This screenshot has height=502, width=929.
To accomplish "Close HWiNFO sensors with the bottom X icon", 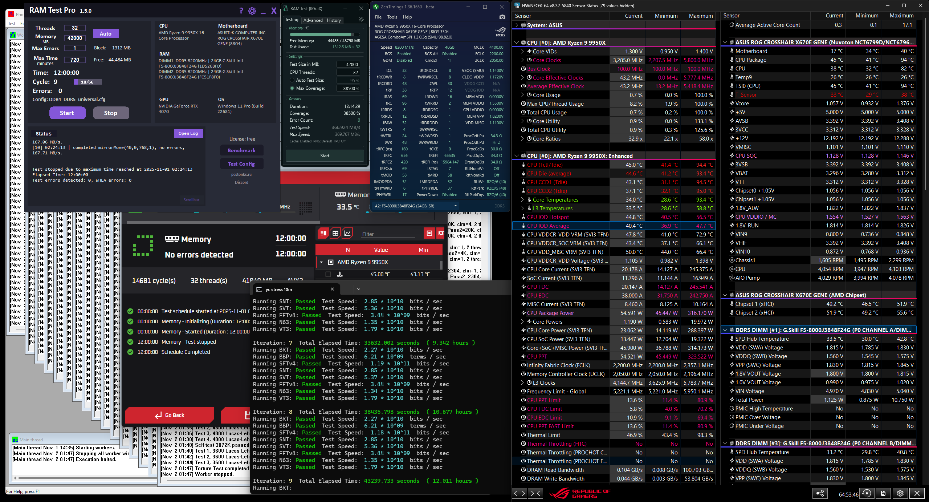I will [917, 493].
